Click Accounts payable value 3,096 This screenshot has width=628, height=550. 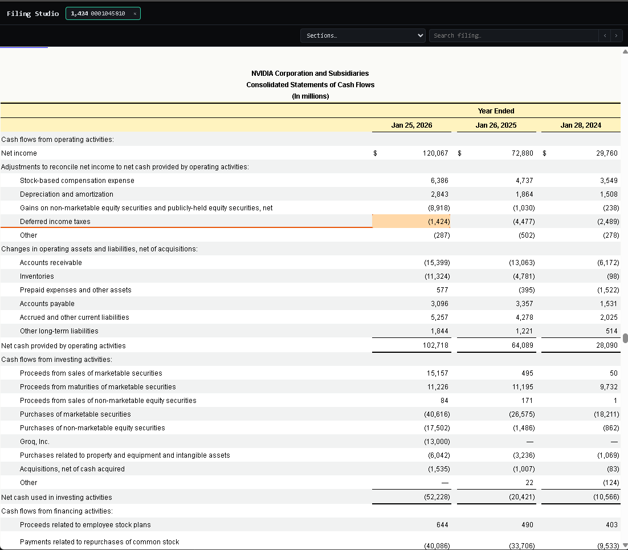click(439, 304)
